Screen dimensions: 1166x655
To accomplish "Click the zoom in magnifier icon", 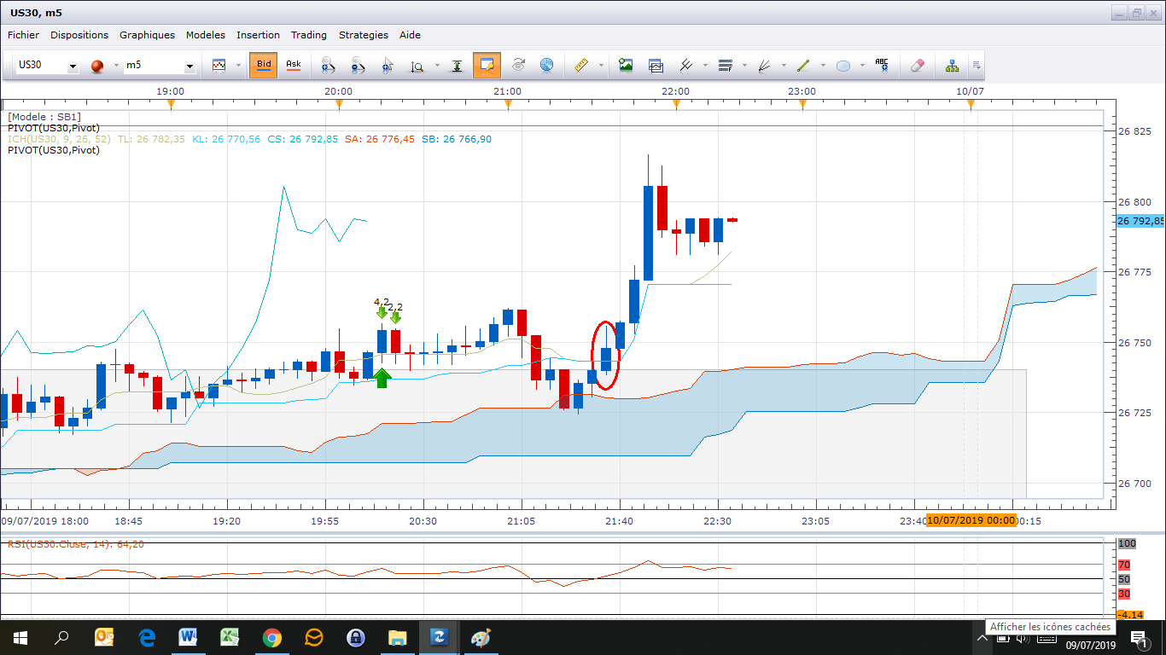I will click(328, 66).
